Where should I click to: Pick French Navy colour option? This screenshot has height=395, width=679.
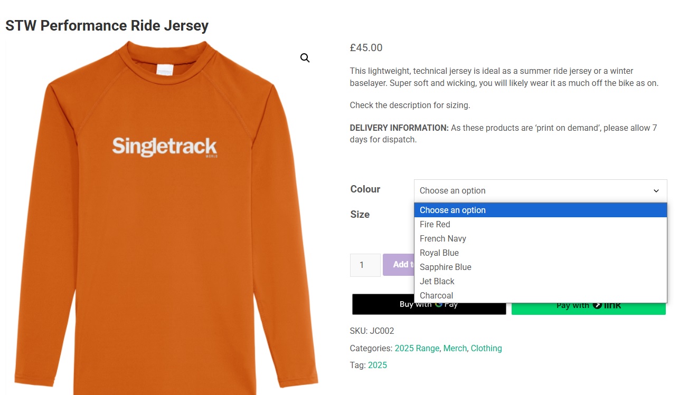[443, 238]
